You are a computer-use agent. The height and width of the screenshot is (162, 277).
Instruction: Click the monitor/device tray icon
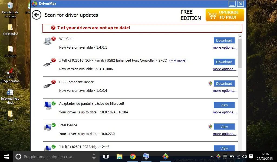pos(225,157)
